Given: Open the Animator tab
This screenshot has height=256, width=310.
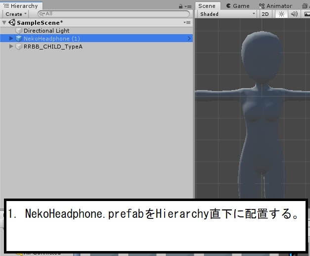Looking at the screenshot, I should 275,6.
